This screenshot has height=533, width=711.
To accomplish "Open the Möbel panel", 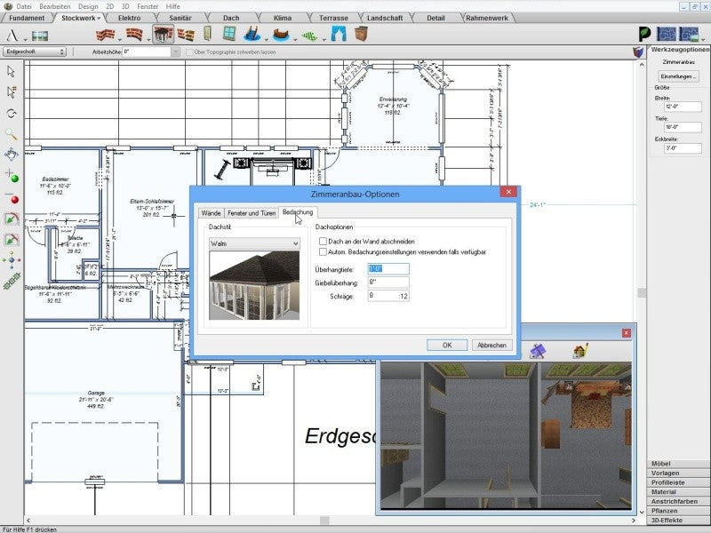I will pyautogui.click(x=679, y=464).
